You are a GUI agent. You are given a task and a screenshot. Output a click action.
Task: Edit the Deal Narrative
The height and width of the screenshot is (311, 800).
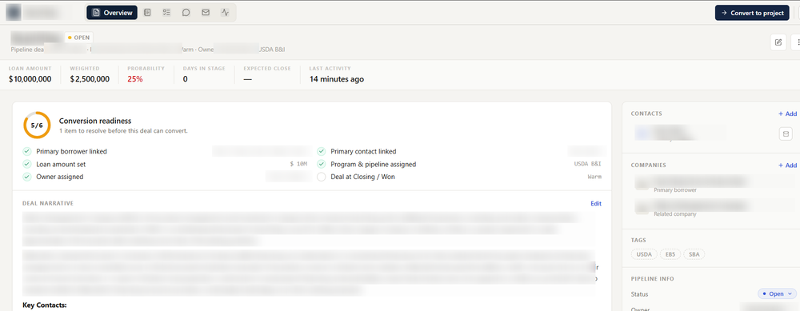(x=596, y=203)
